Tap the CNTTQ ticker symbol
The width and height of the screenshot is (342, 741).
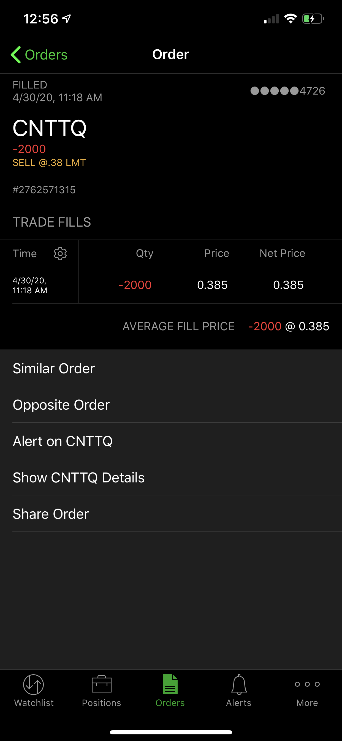(x=50, y=128)
